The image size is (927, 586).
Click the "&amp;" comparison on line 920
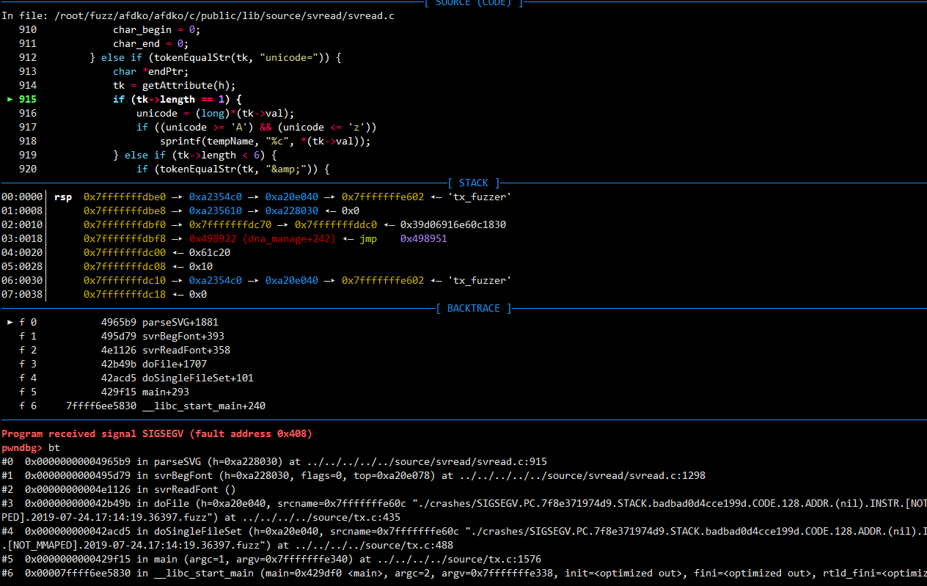point(233,169)
